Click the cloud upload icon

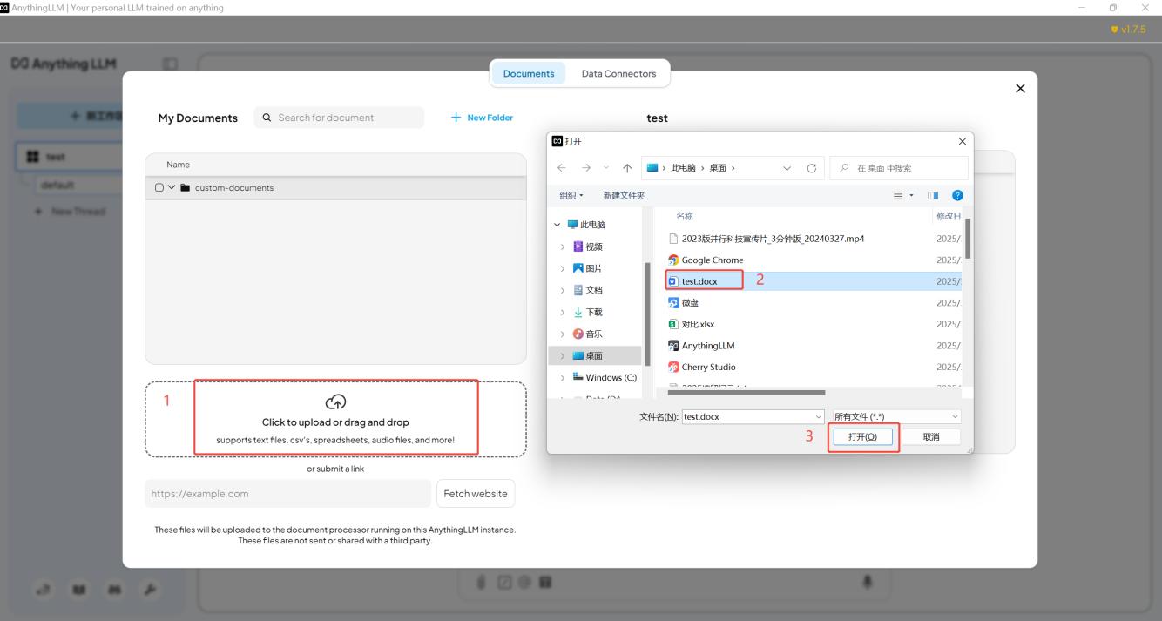click(335, 402)
